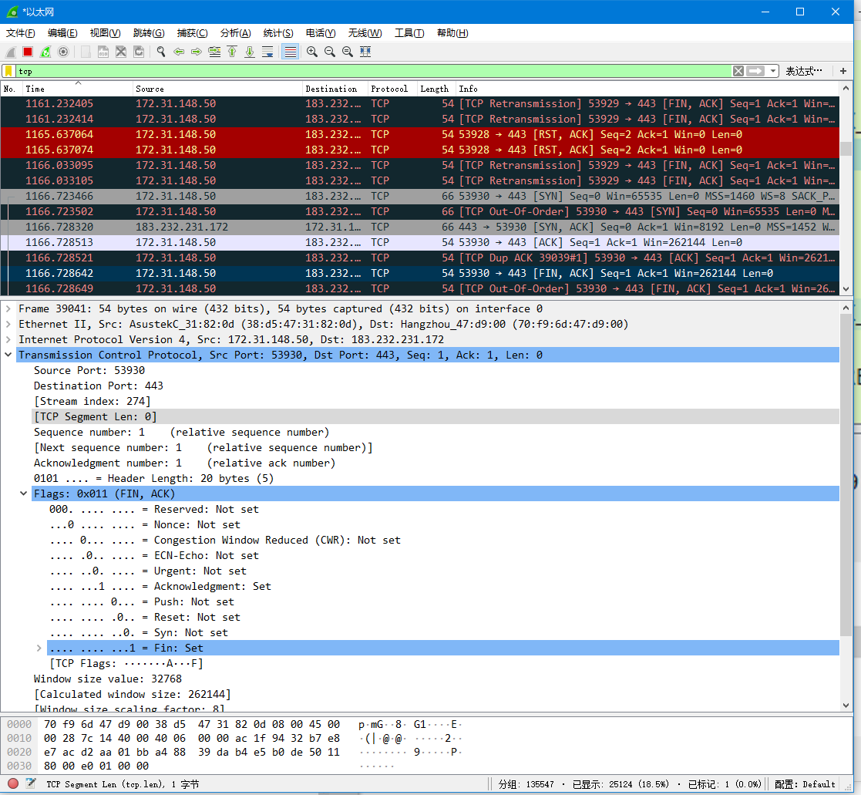The image size is (861, 795).
Task: Sort packets by Time column header
Action: click(x=77, y=89)
